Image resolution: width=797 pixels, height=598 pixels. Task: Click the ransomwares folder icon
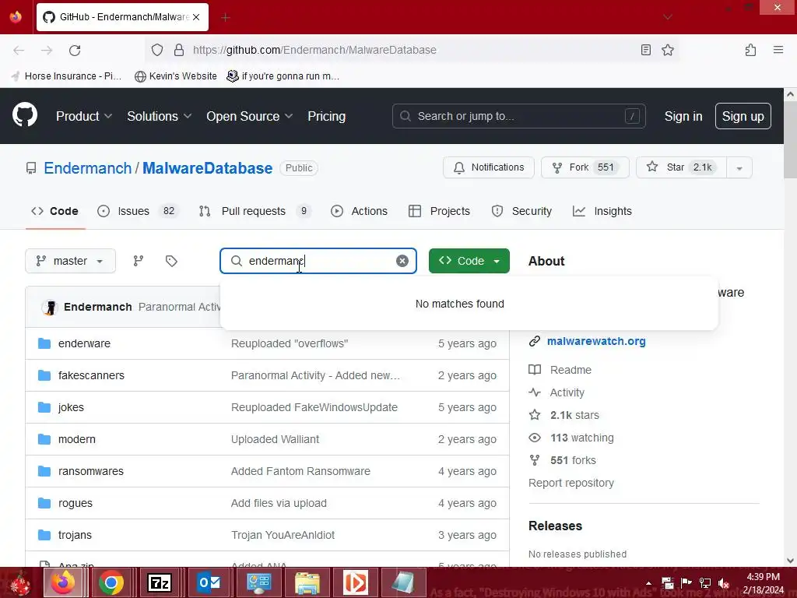[x=44, y=471]
